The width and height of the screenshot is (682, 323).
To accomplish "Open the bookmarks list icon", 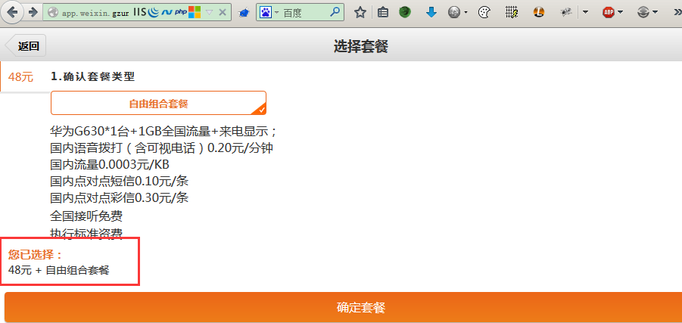I will 383,13.
